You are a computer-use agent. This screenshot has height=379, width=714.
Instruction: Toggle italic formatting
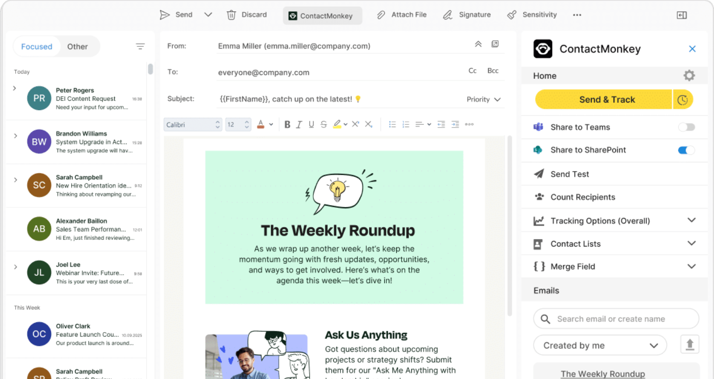(x=299, y=124)
